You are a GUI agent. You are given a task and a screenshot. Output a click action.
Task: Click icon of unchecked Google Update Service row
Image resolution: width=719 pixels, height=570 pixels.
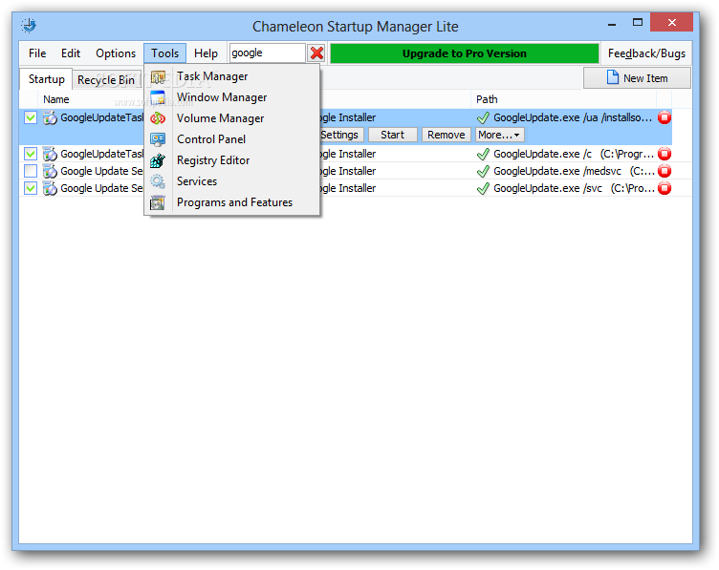[x=50, y=171]
